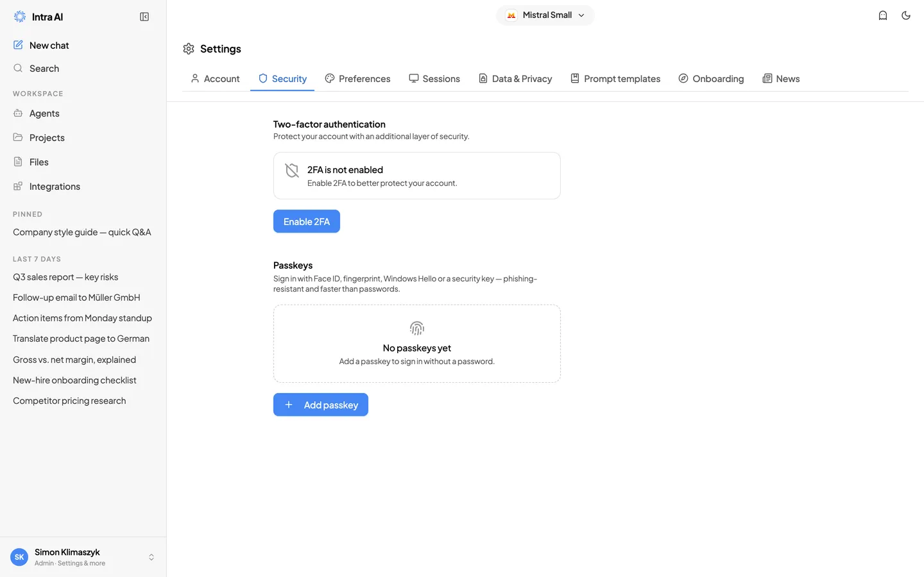Click the fingerprint passkey icon
Image resolution: width=924 pixels, height=577 pixels.
tap(417, 328)
